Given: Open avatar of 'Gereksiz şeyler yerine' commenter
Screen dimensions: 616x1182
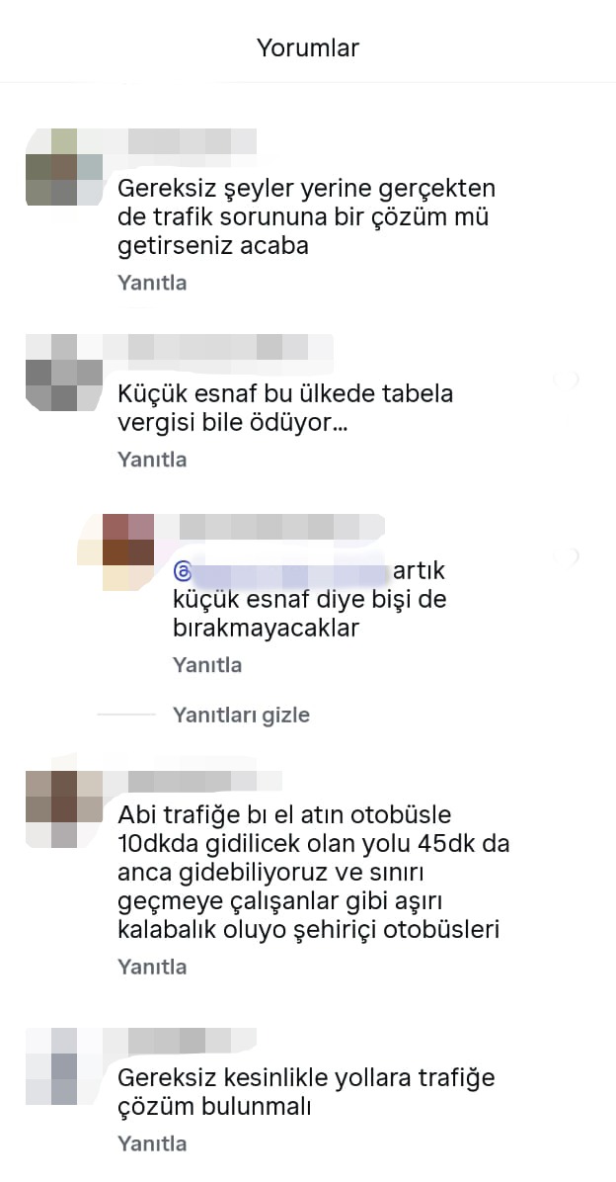Looking at the screenshot, I should [64, 167].
